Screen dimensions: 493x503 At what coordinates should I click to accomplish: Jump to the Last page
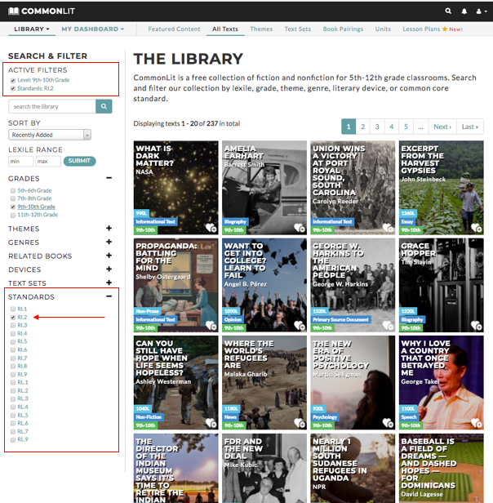(470, 127)
